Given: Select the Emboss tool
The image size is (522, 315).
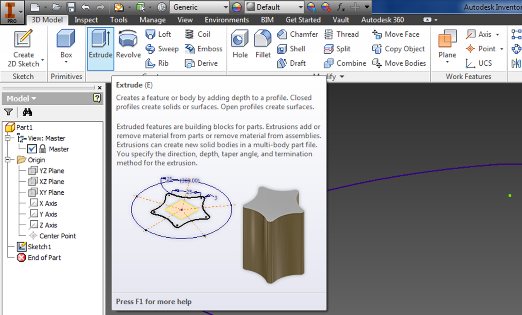Looking at the screenshot, I should pos(203,49).
